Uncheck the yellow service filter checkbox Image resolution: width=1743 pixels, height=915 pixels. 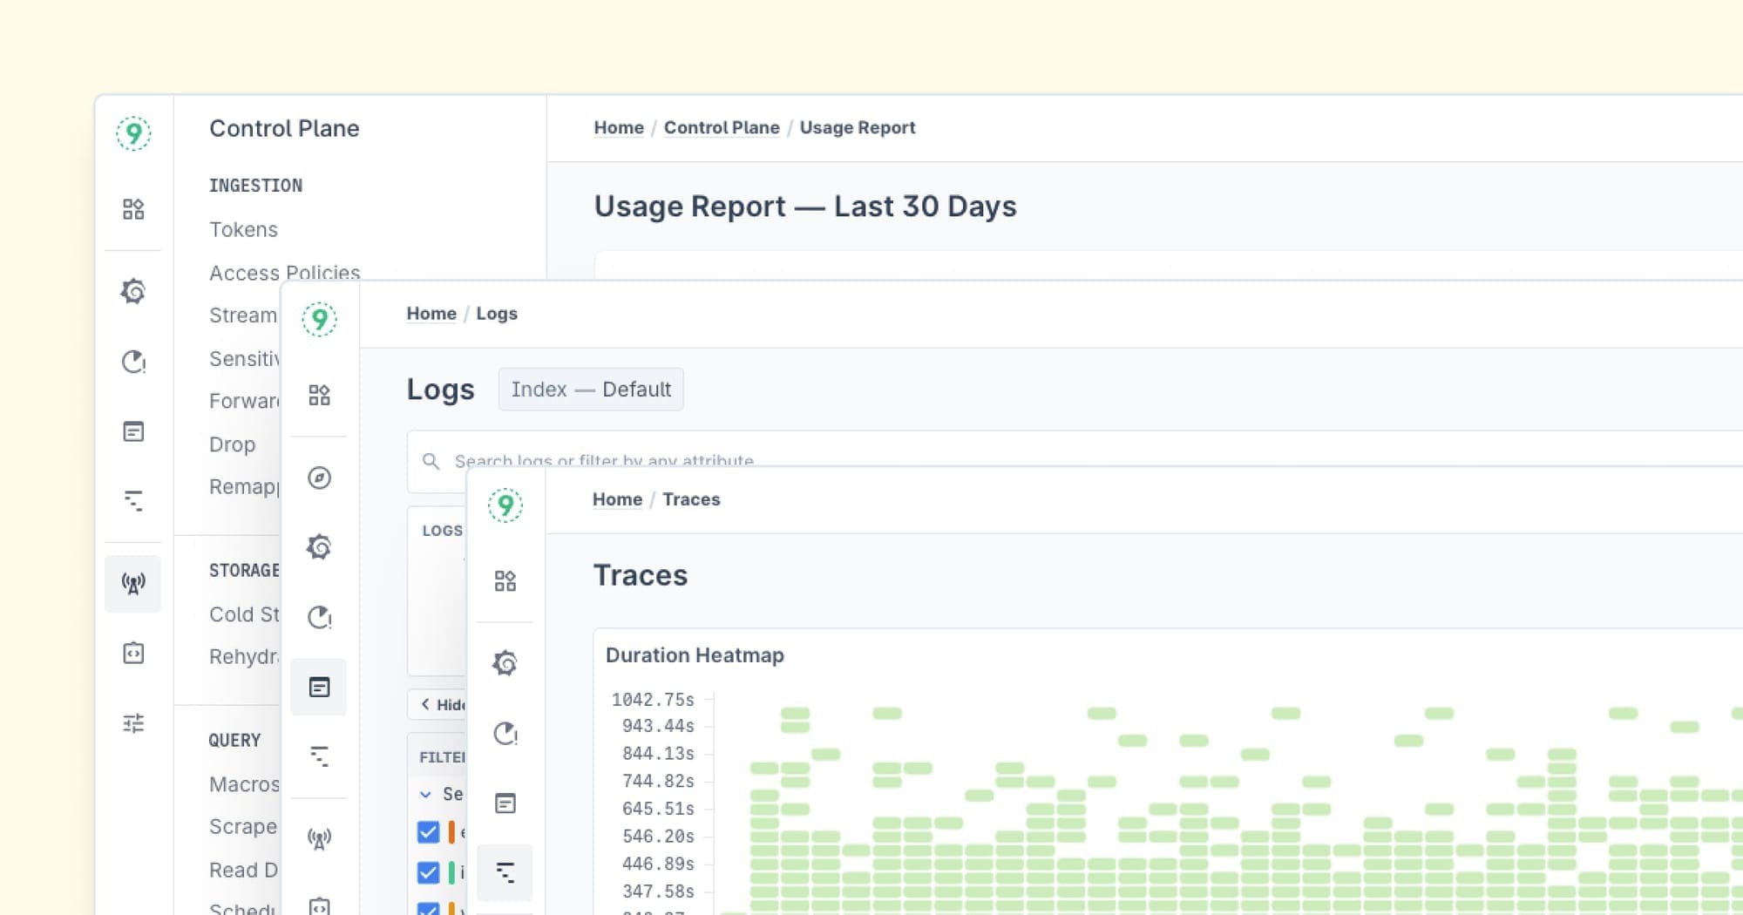(428, 910)
